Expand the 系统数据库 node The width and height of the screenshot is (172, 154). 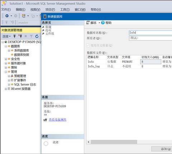pos(9,50)
